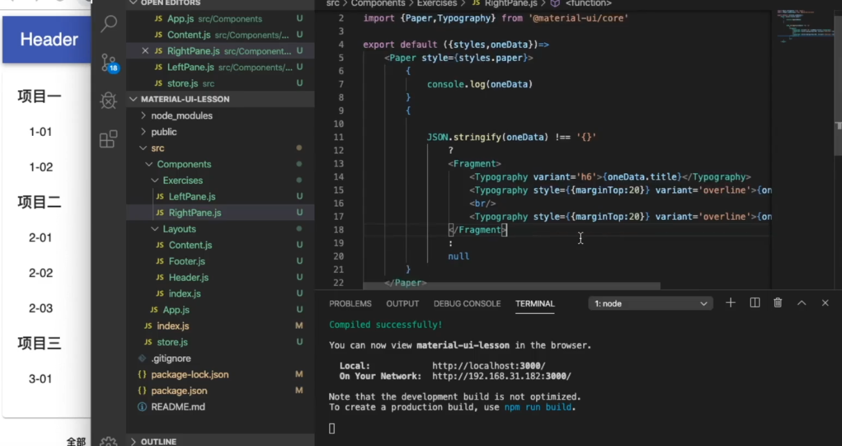The width and height of the screenshot is (842, 446).
Task: Maximize the terminal panel with the chevron
Action: (x=802, y=303)
